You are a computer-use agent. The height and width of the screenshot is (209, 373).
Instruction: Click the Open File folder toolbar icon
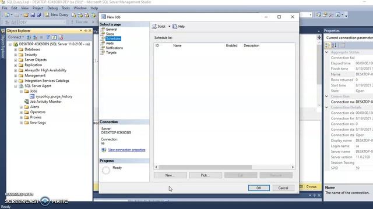point(26,15)
